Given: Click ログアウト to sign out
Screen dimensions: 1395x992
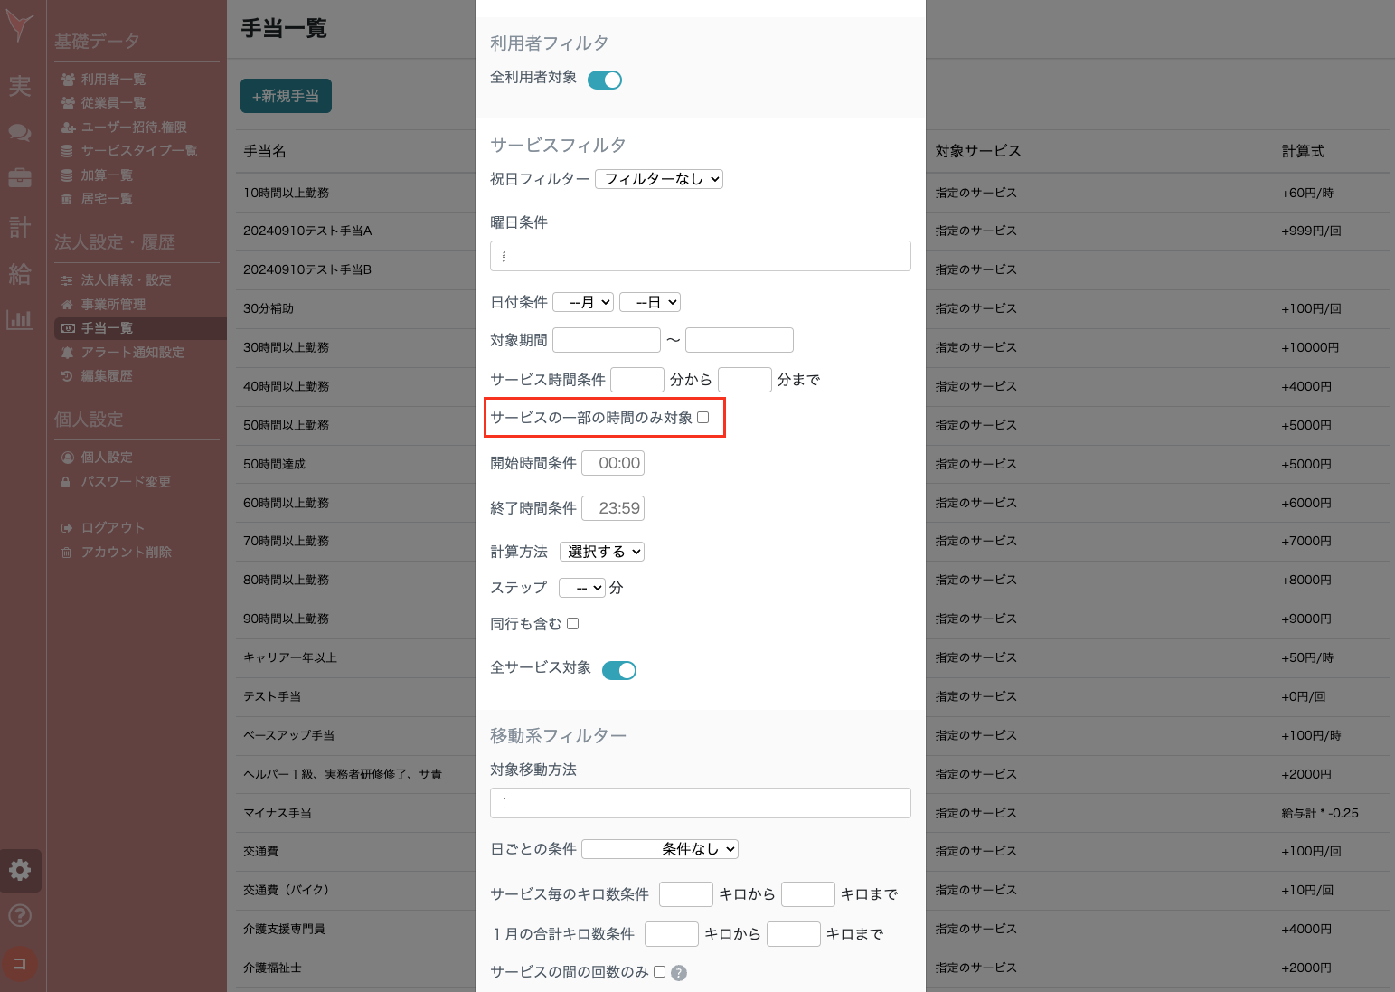Looking at the screenshot, I should coord(111,526).
